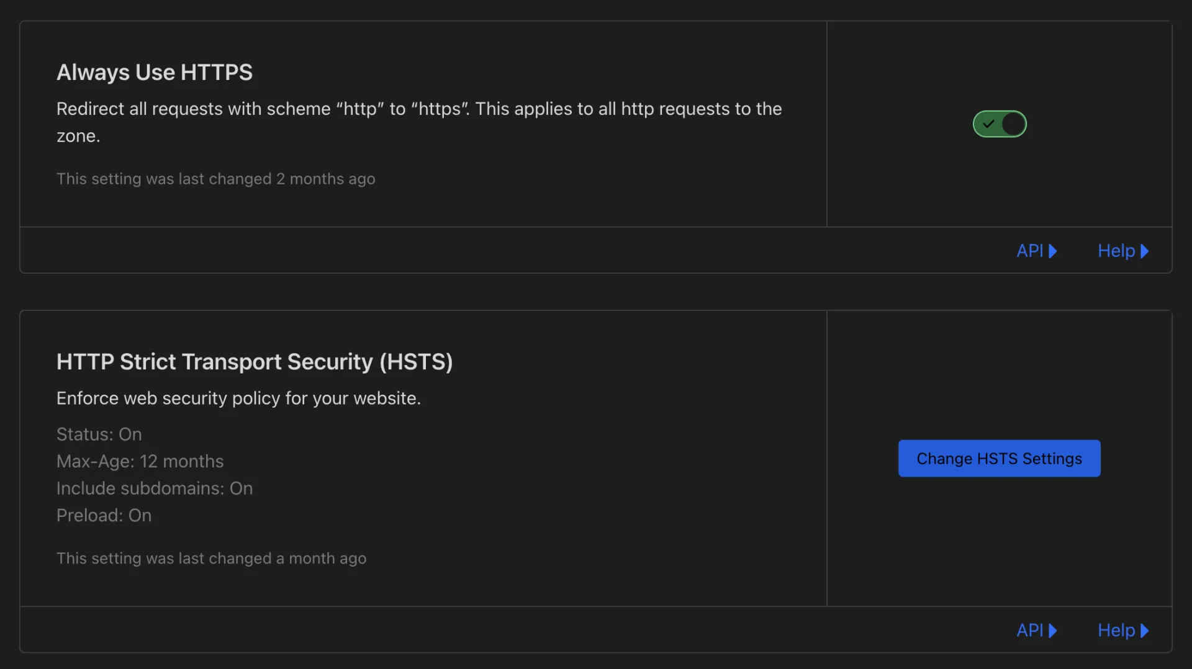Expand the API disclosure triangle for HSTS
The image size is (1192, 669).
tap(1053, 631)
